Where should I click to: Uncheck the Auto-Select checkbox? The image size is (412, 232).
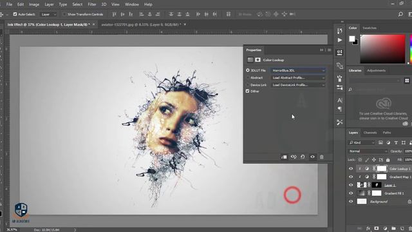coord(15,14)
